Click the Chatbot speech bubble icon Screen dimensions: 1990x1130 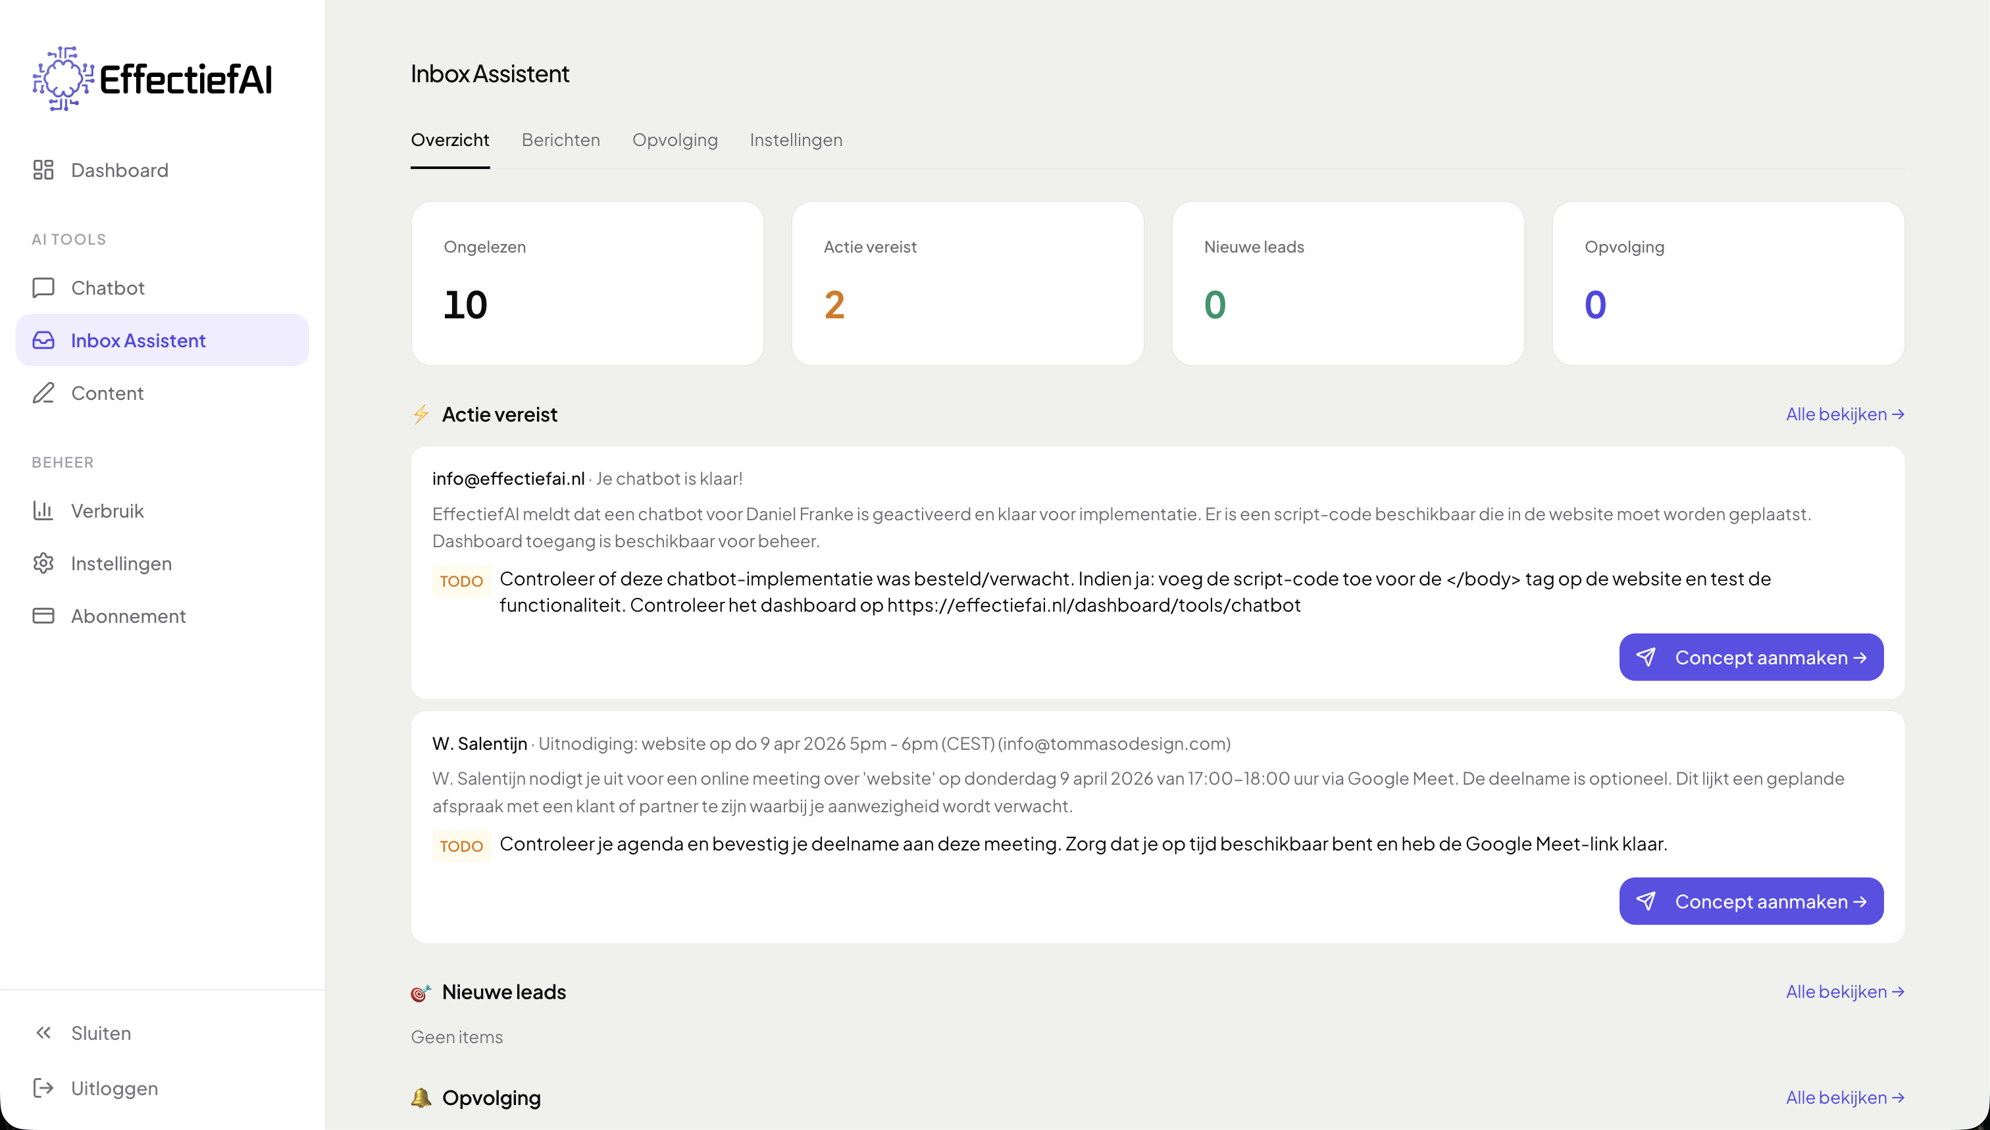tap(43, 288)
